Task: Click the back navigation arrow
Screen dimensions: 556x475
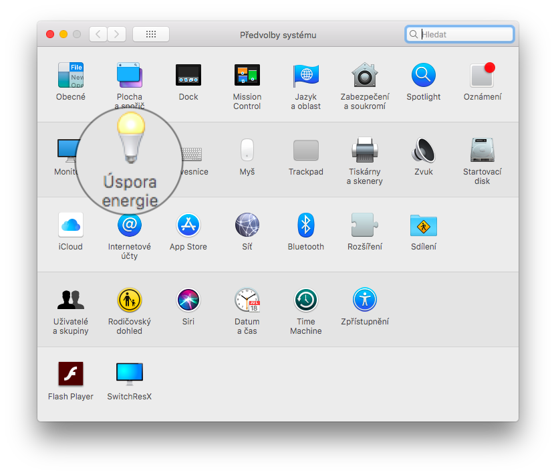Action: pyautogui.click(x=98, y=34)
